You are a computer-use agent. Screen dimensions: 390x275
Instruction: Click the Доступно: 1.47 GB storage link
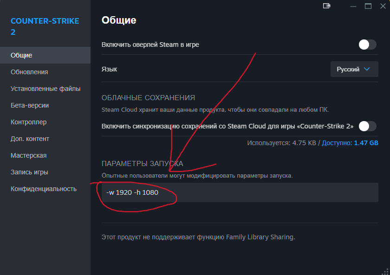click(350, 143)
